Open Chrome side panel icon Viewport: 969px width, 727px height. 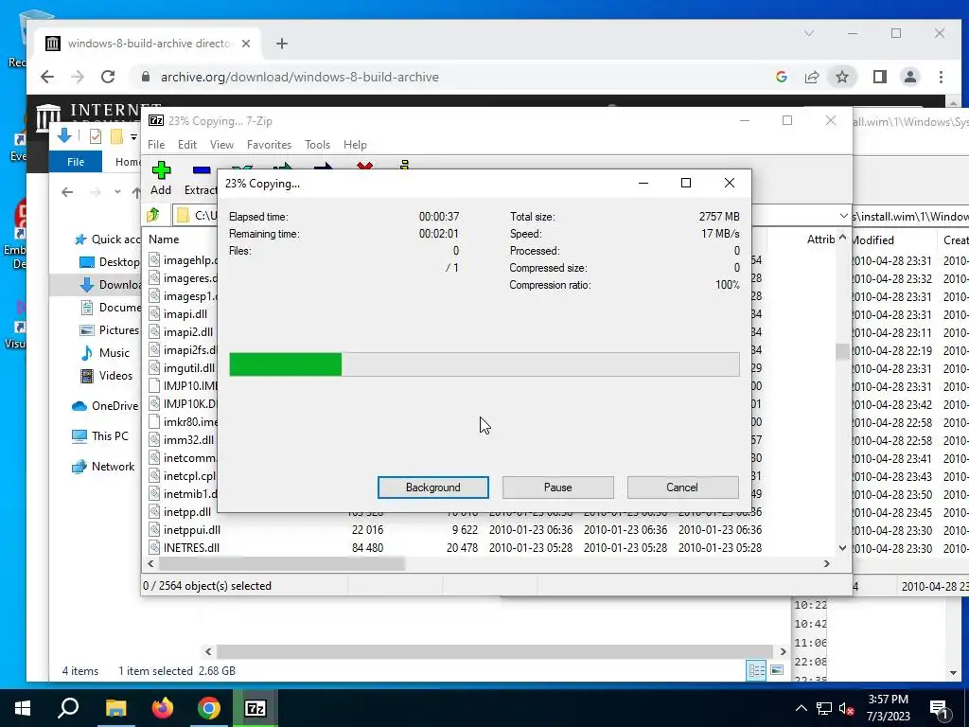[x=880, y=77]
